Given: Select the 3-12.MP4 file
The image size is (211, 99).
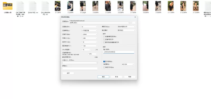Looking at the screenshot, I should [x=183, y=6].
